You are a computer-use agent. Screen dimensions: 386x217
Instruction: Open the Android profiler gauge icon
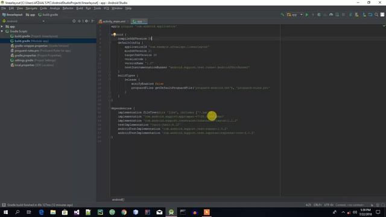(331, 14)
